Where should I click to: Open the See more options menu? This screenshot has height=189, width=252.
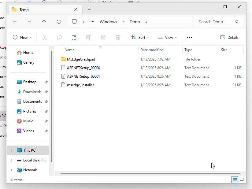tap(190, 37)
